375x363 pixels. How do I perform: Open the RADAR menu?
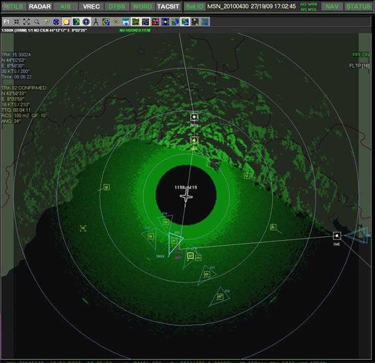[39, 7]
